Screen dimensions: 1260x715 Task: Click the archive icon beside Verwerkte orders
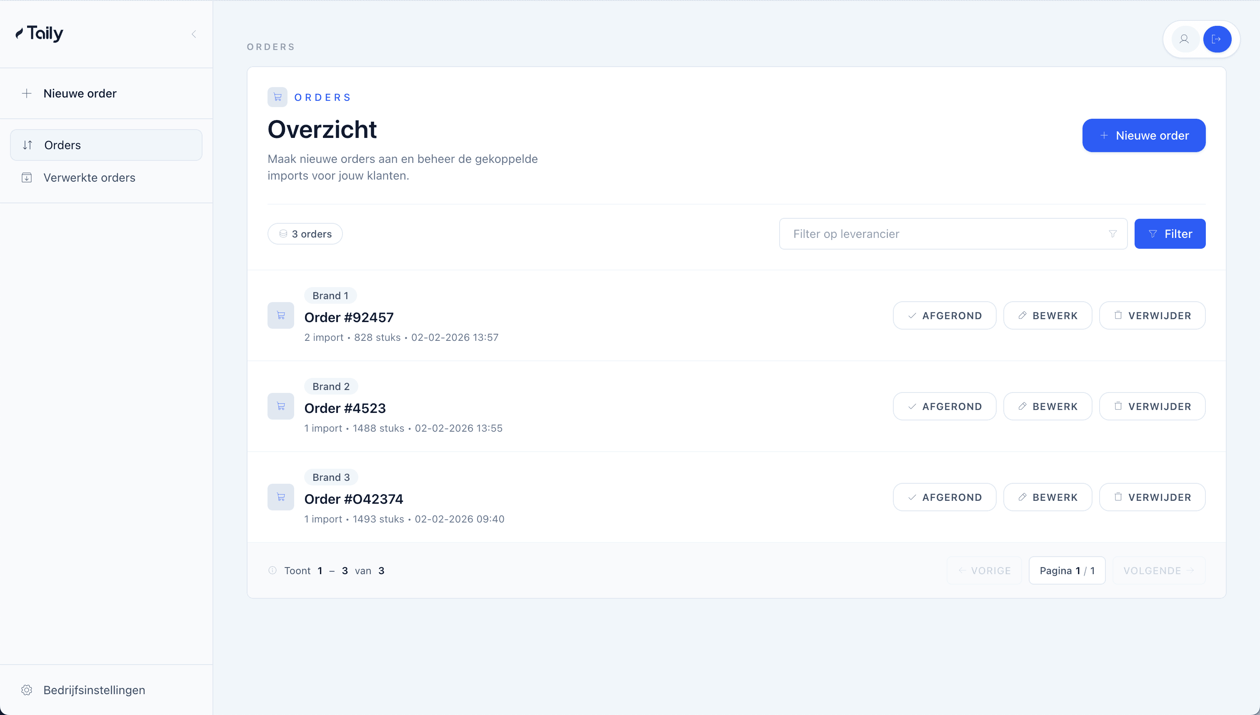[x=27, y=177]
